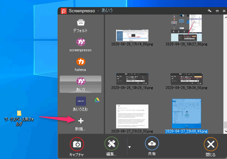Click the file name 2020-04-26_17h14_09.png label
This screenshot has height=159, width=227.
(132, 44)
